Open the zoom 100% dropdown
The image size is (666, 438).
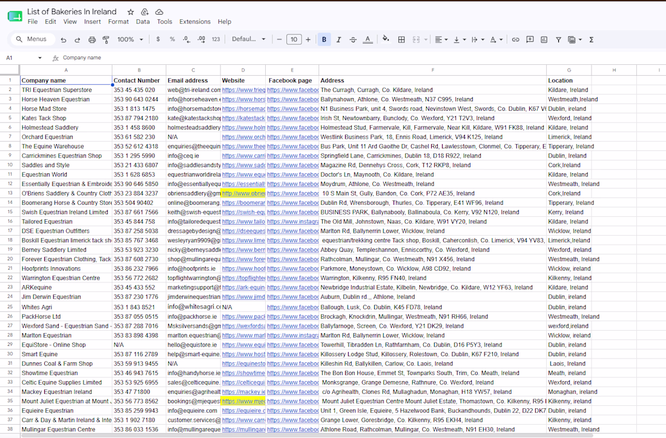tap(130, 39)
